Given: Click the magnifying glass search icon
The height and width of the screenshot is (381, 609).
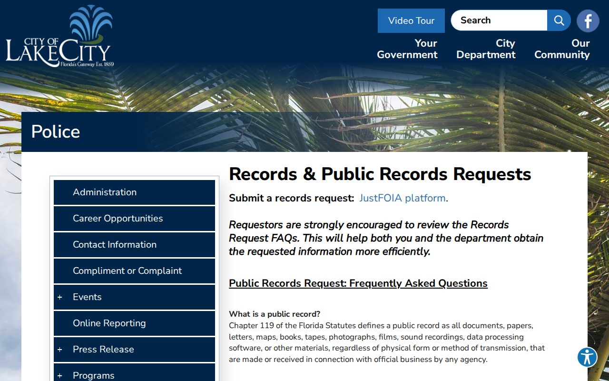Looking at the screenshot, I should 559,20.
